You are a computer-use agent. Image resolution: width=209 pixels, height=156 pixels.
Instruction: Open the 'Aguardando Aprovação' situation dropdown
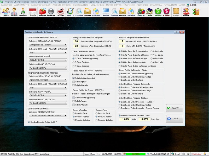pyautogui.click(x=65, y=80)
